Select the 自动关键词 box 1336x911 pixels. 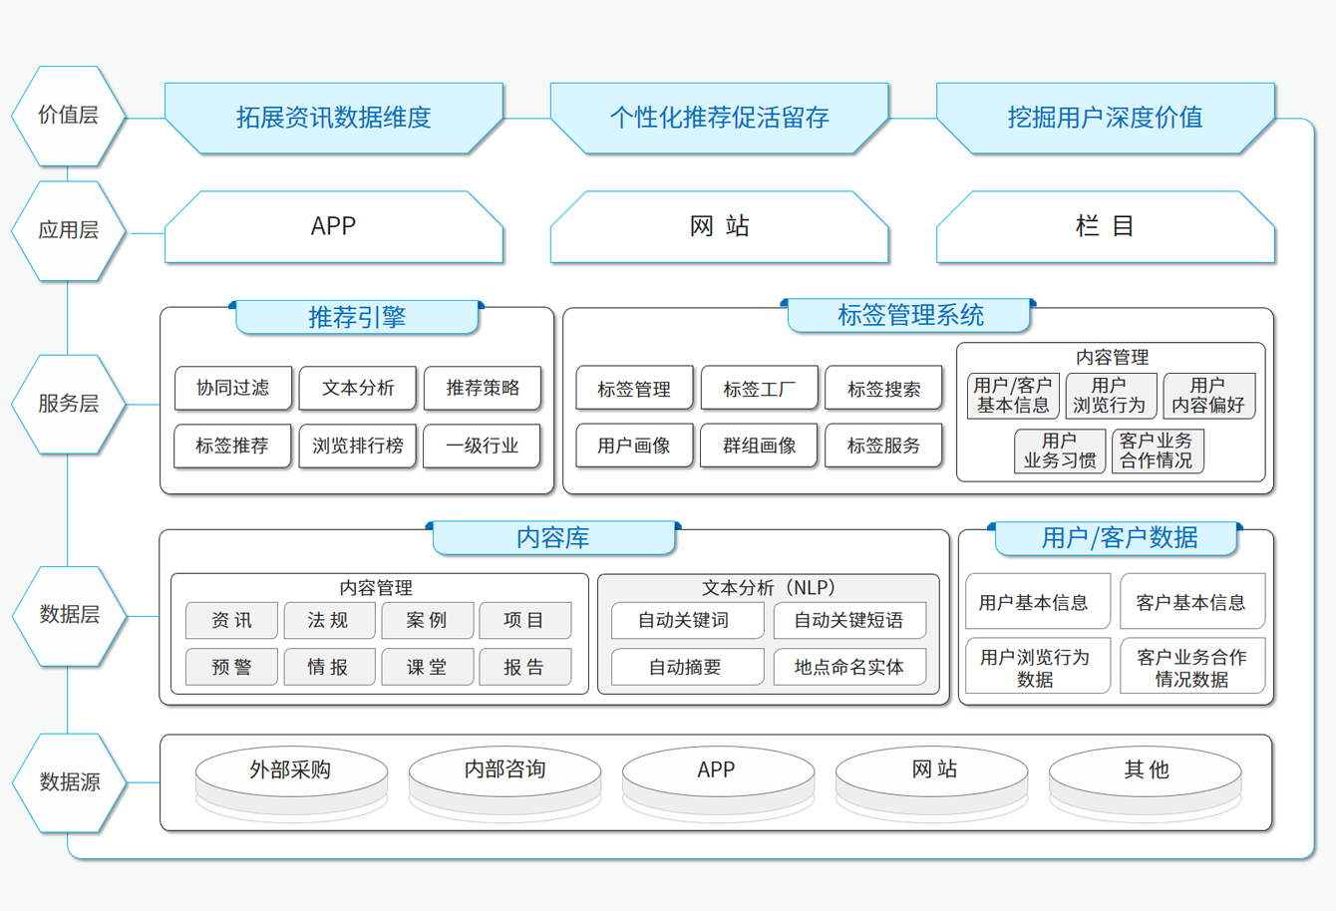point(687,620)
